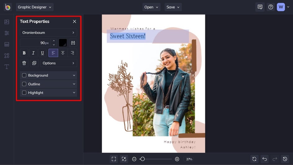Delete the text layer with trash icon
The width and height of the screenshot is (293, 165).
[x=24, y=63]
